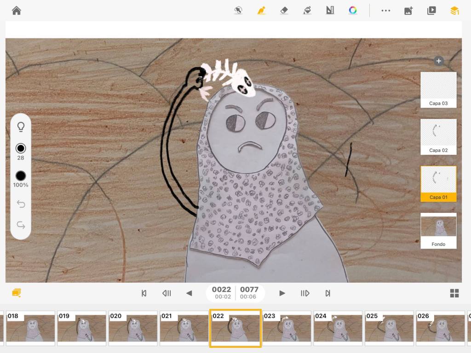
Task: Add a new layer with plus button
Action: click(438, 61)
